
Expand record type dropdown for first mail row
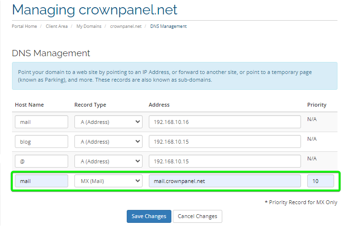(108, 122)
